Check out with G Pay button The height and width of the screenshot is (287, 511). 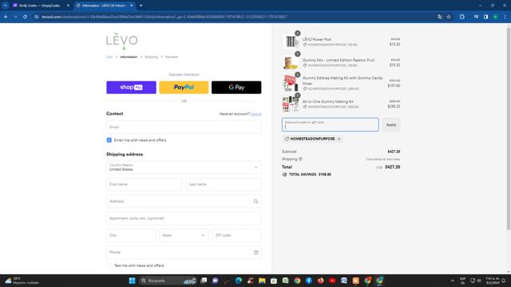pos(236,88)
